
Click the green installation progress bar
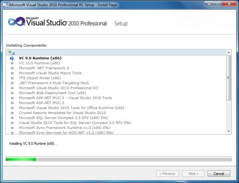(119, 159)
